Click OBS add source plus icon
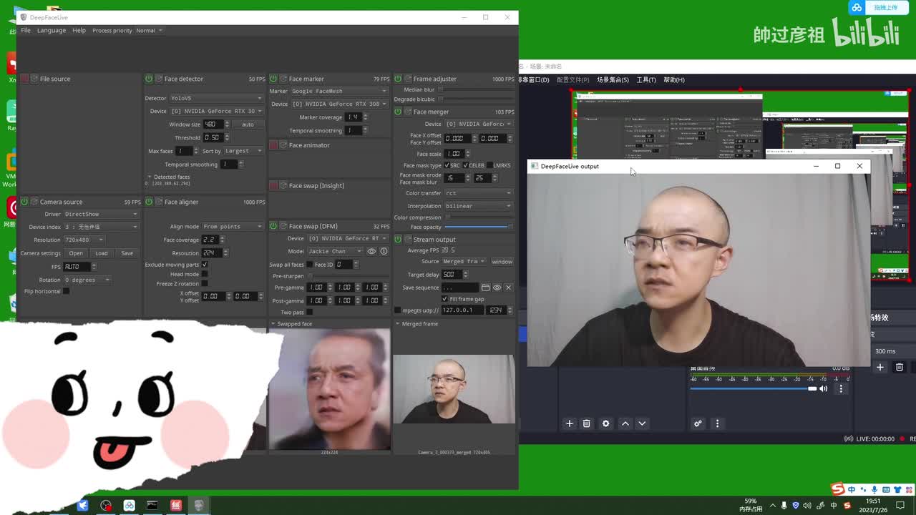This screenshot has height=515, width=916. pos(570,423)
